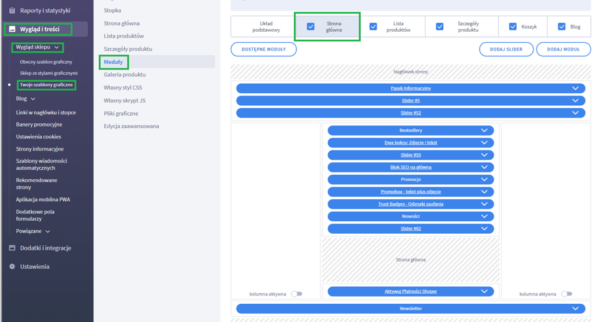The width and height of the screenshot is (598, 322).
Task: Expand the Newsletter module arrow
Action: click(575, 309)
